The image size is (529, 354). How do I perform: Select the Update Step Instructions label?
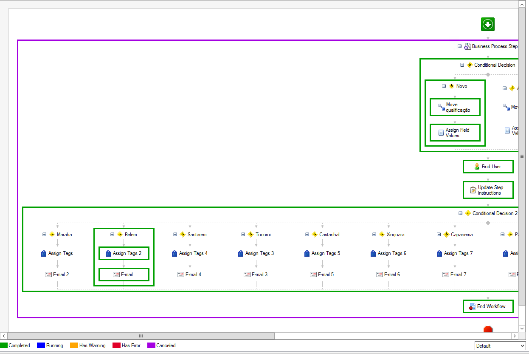[x=490, y=190]
